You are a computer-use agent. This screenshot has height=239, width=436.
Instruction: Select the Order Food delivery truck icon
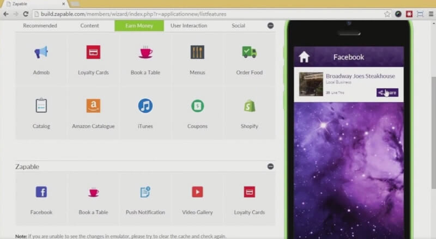[x=250, y=52]
